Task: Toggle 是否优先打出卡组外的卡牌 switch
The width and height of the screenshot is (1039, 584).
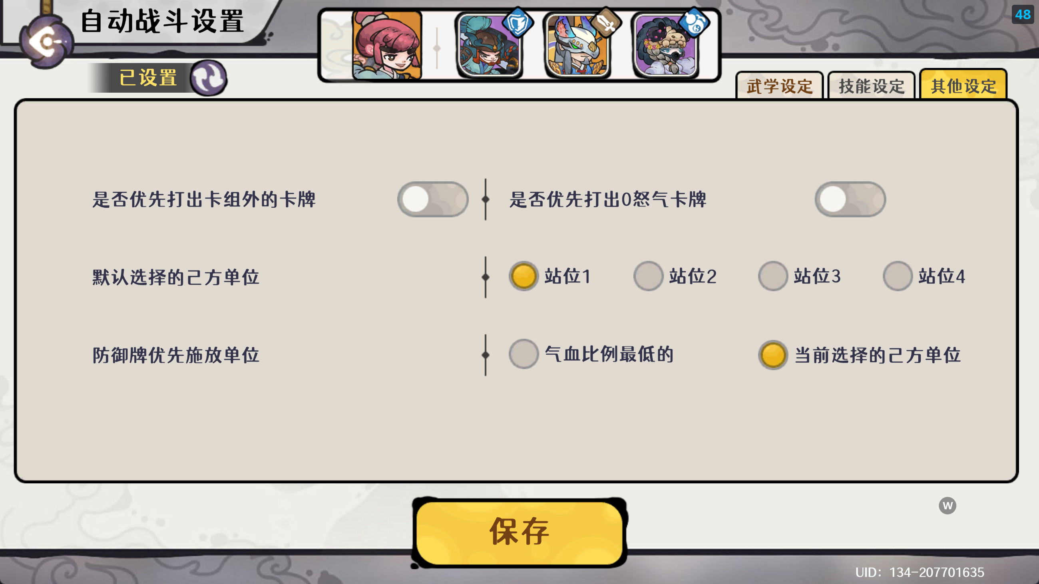Action: (433, 199)
